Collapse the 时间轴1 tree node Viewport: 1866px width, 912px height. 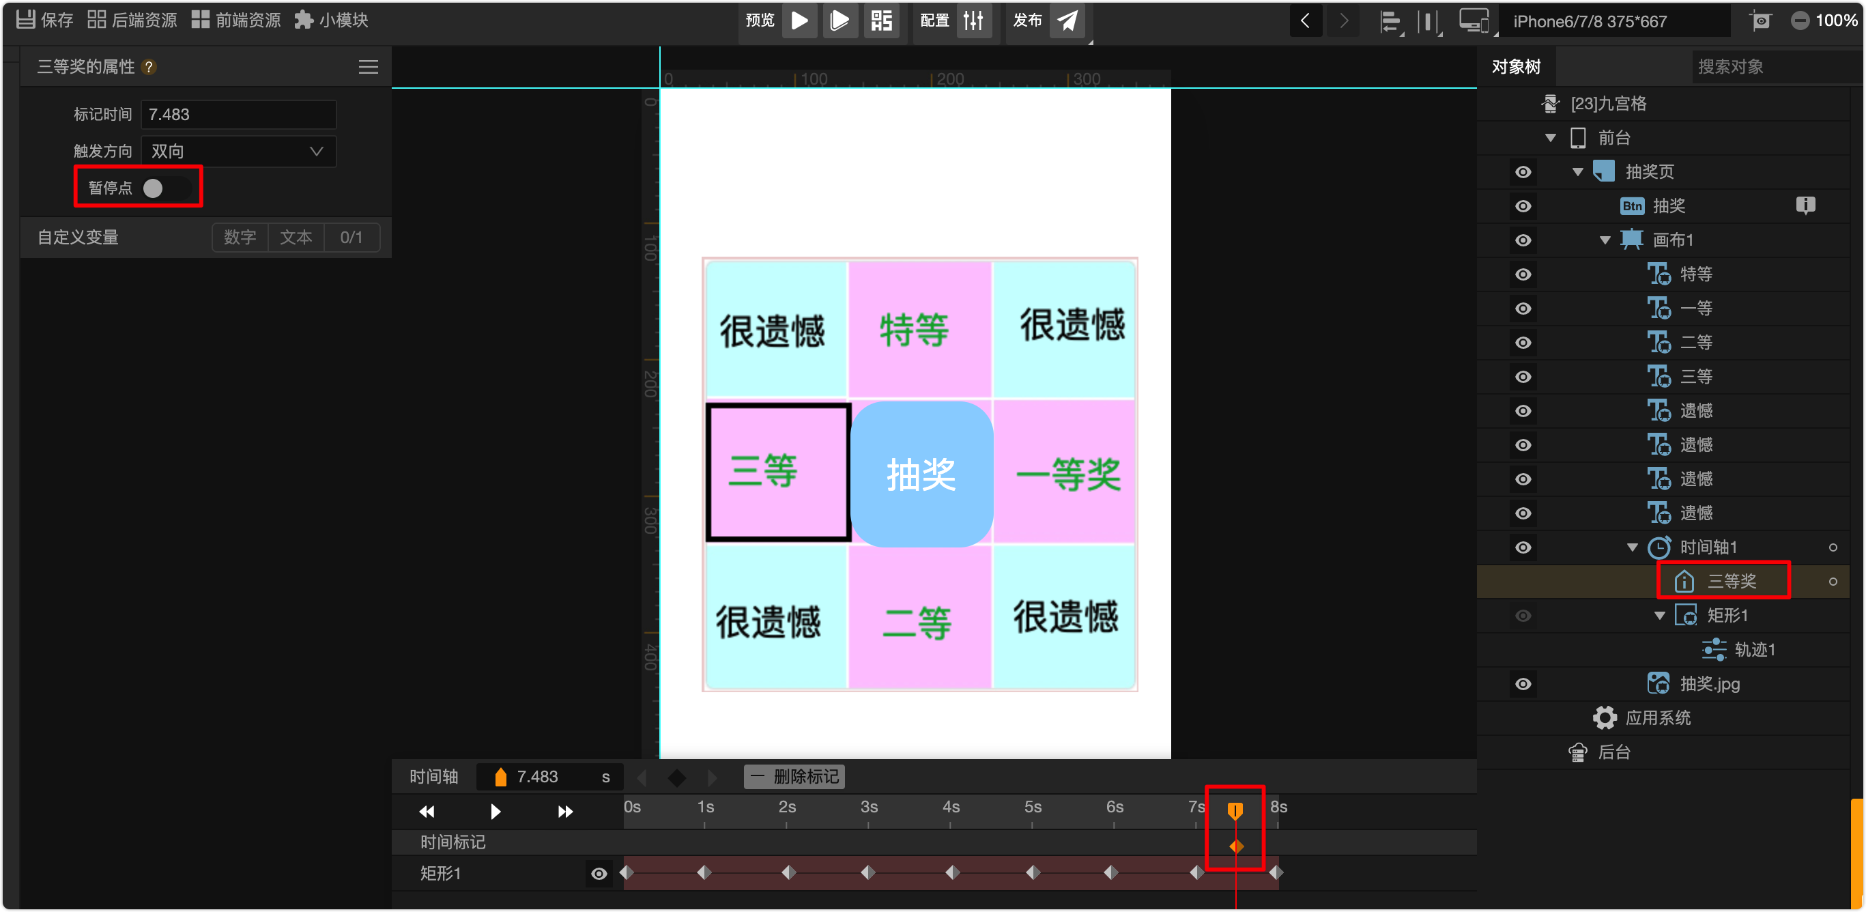pos(1632,547)
